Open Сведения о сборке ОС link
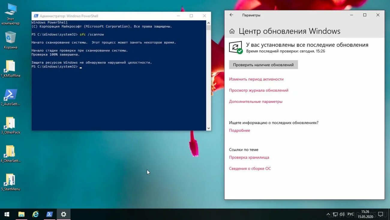Screen dimensions: 390x220 pos(250,169)
